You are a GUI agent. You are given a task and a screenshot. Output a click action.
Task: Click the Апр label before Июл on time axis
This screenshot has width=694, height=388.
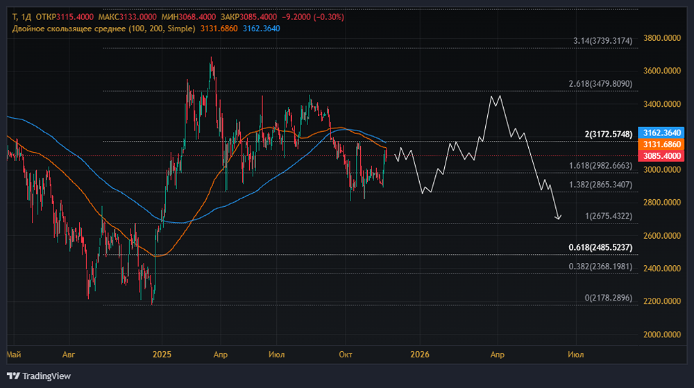(x=221, y=355)
